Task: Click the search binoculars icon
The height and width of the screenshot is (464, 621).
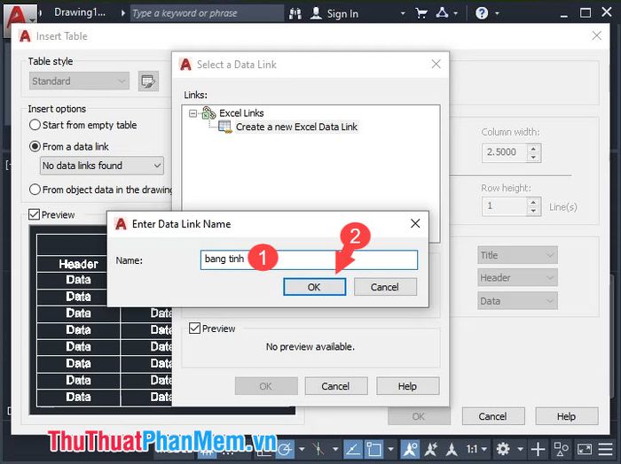Action: pyautogui.click(x=295, y=13)
